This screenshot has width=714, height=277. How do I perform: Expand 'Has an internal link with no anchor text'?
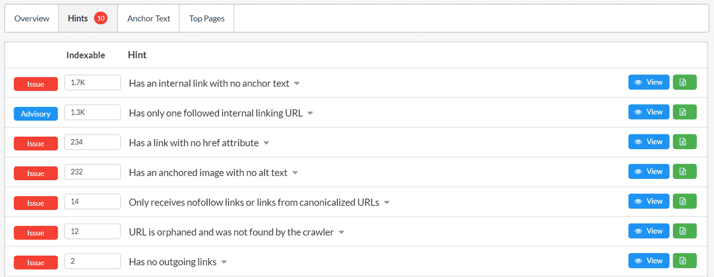coord(297,84)
